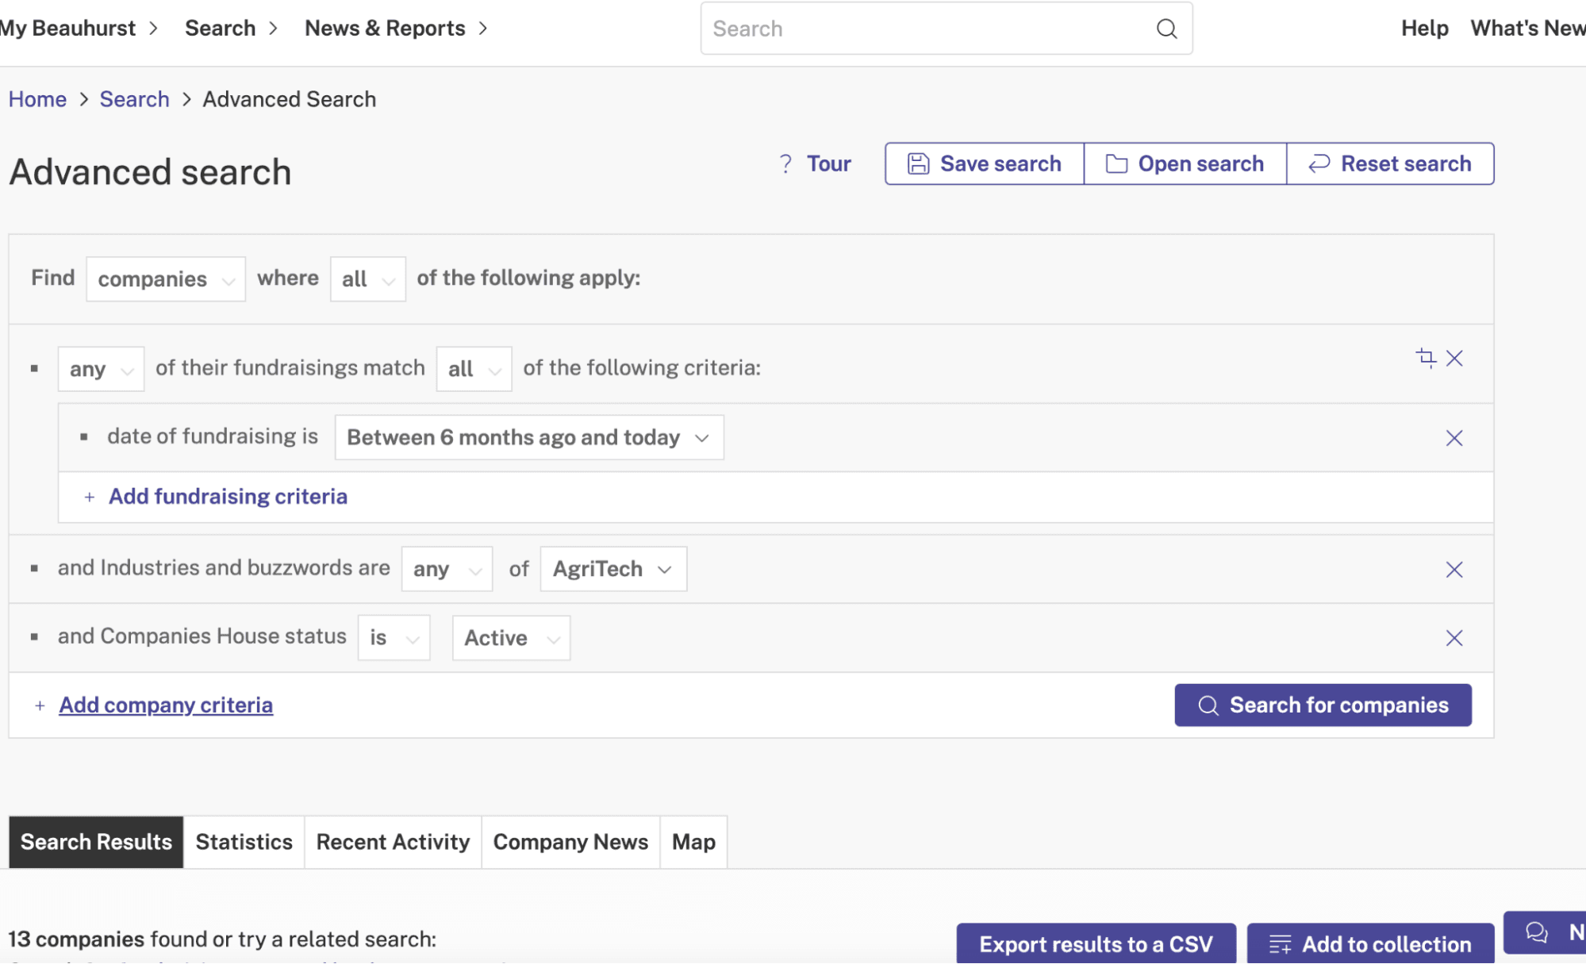Click the plus icon before Add company criteria

coord(40,705)
